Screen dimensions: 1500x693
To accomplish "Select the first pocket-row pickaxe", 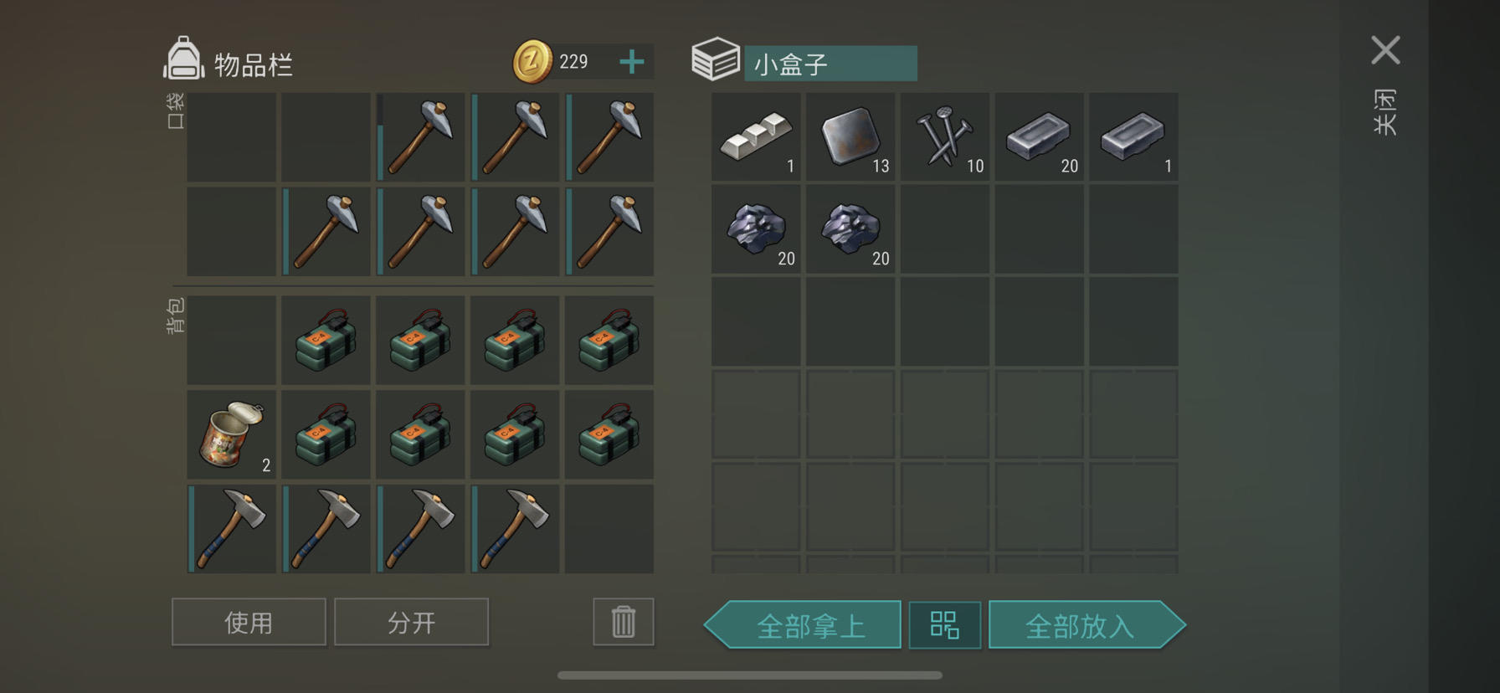I will pyautogui.click(x=420, y=137).
